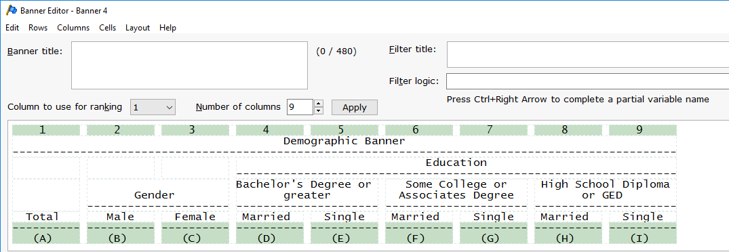
Task: Click the Filter logic input field
Action: [588, 81]
